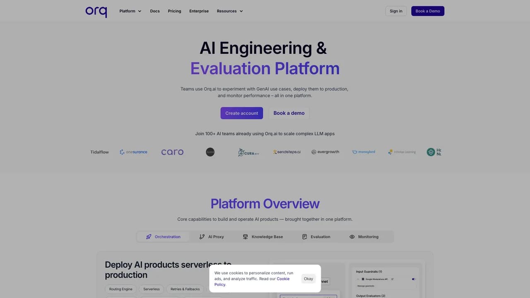Select the Routing Engine tag
This screenshot has width=530, height=298.
121,289
